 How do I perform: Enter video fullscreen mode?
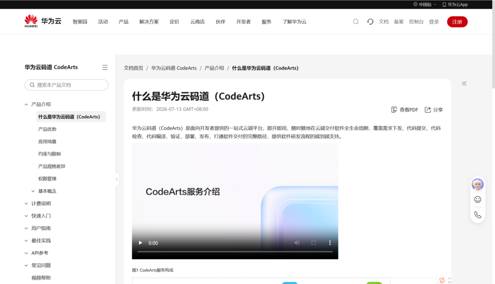[x=313, y=242]
